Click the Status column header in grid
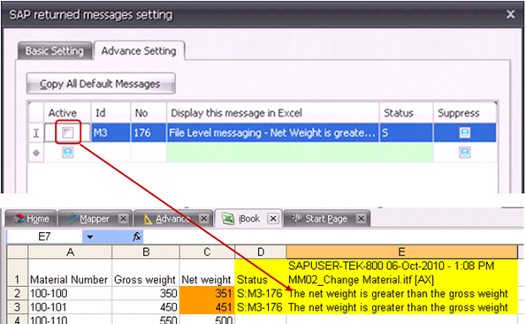 point(406,113)
